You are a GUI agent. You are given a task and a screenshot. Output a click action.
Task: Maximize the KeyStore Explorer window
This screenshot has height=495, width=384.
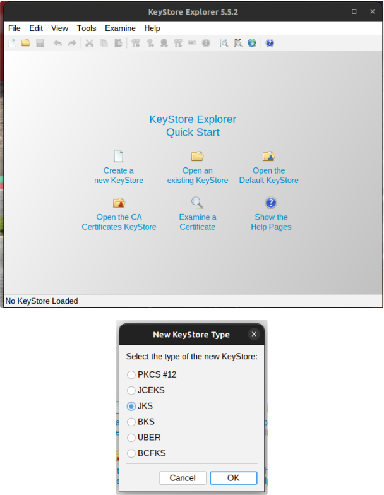point(354,11)
